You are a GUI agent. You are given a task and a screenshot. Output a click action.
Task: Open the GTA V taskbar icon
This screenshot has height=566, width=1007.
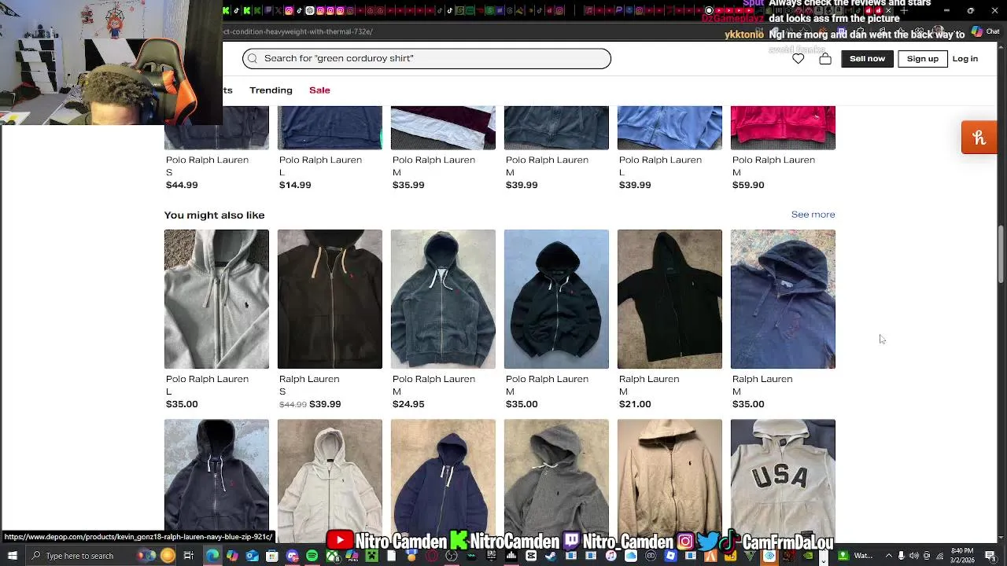750,556
